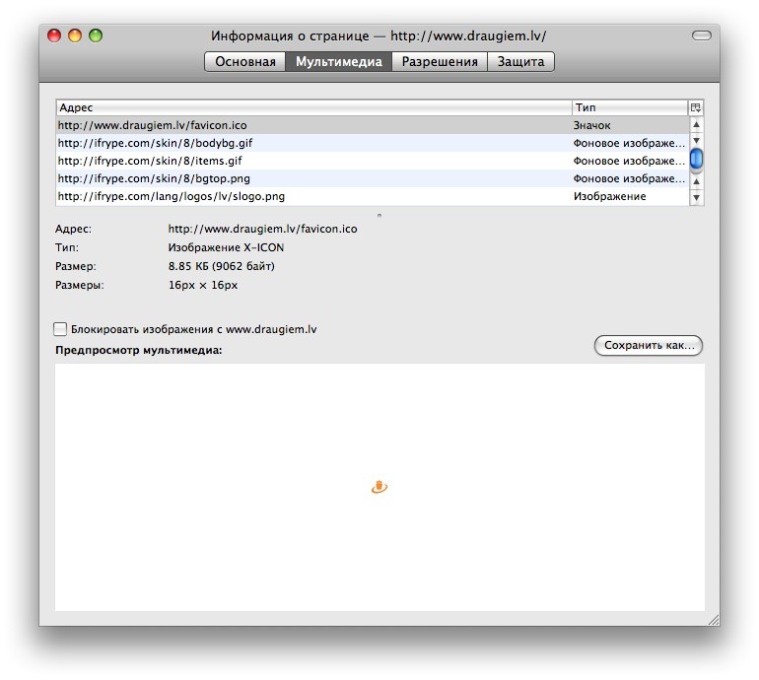Viewport: 759px width, 680px height.
Task: Select the items.gif row address
Action: point(150,161)
